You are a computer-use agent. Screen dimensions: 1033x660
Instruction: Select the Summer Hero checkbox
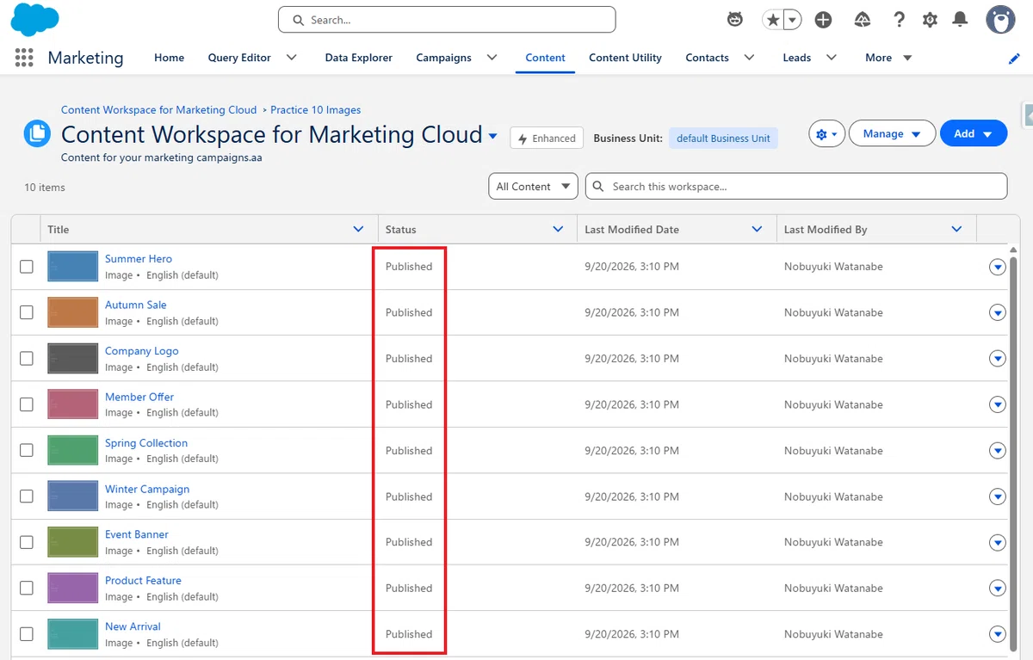click(27, 267)
